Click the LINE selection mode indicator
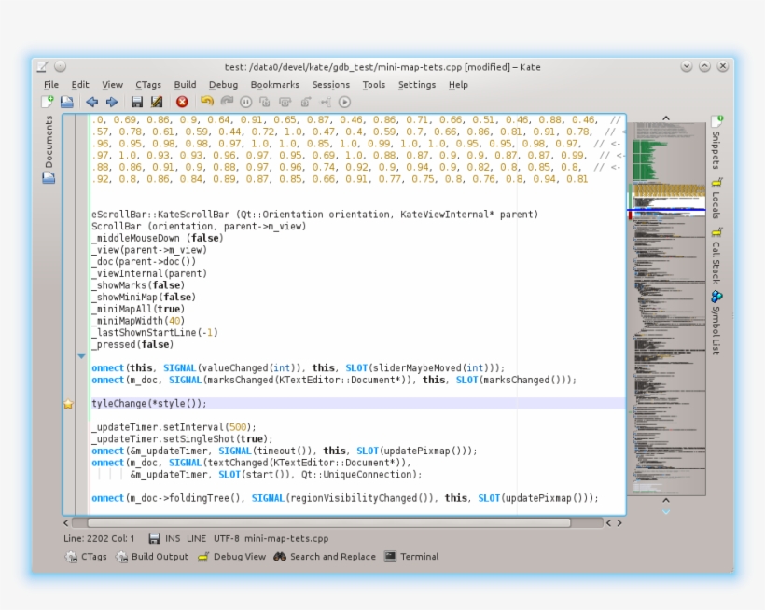 coord(196,539)
